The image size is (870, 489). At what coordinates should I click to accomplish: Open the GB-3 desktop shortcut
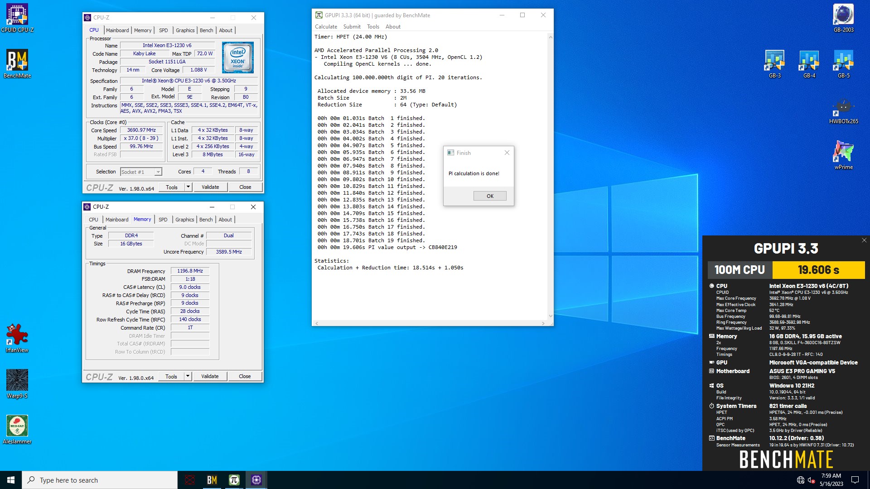[x=775, y=64]
